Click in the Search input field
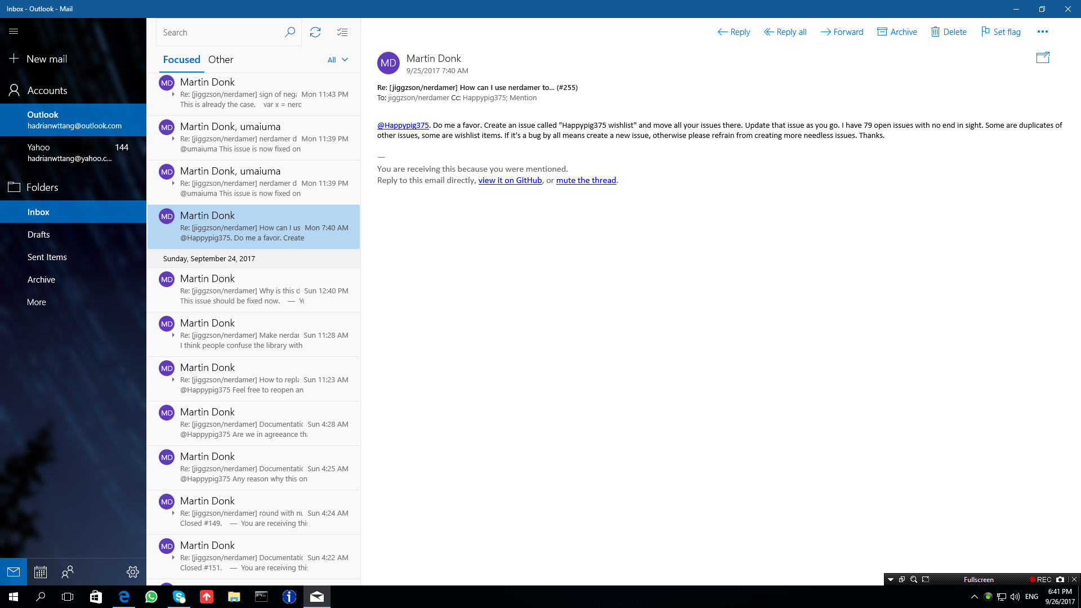The image size is (1081, 608). click(x=220, y=32)
